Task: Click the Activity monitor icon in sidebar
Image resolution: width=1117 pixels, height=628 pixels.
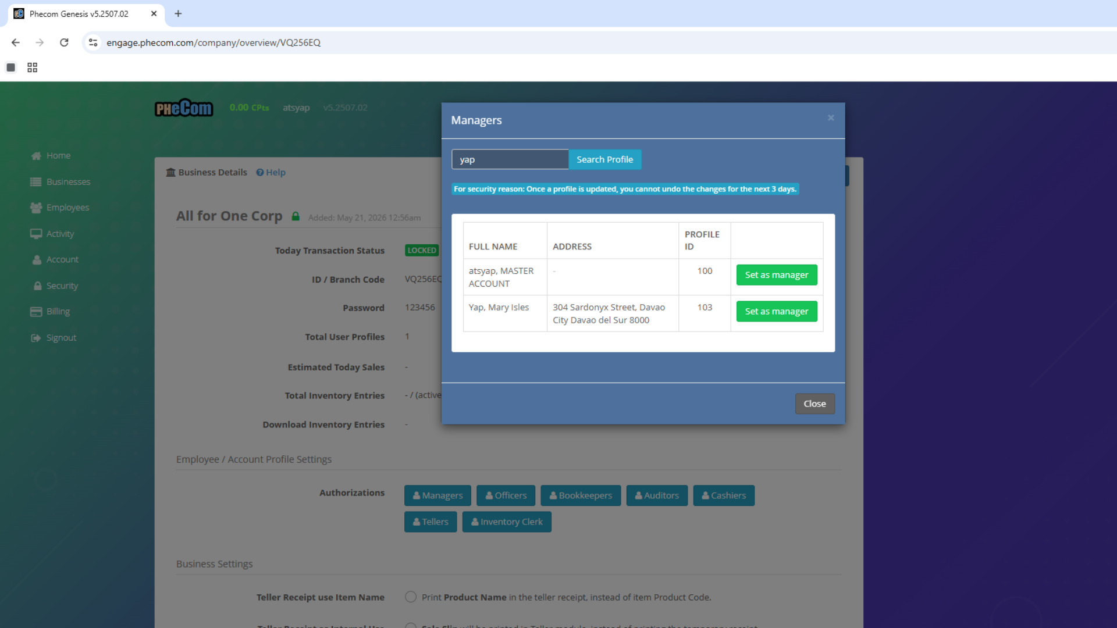Action: pyautogui.click(x=36, y=234)
